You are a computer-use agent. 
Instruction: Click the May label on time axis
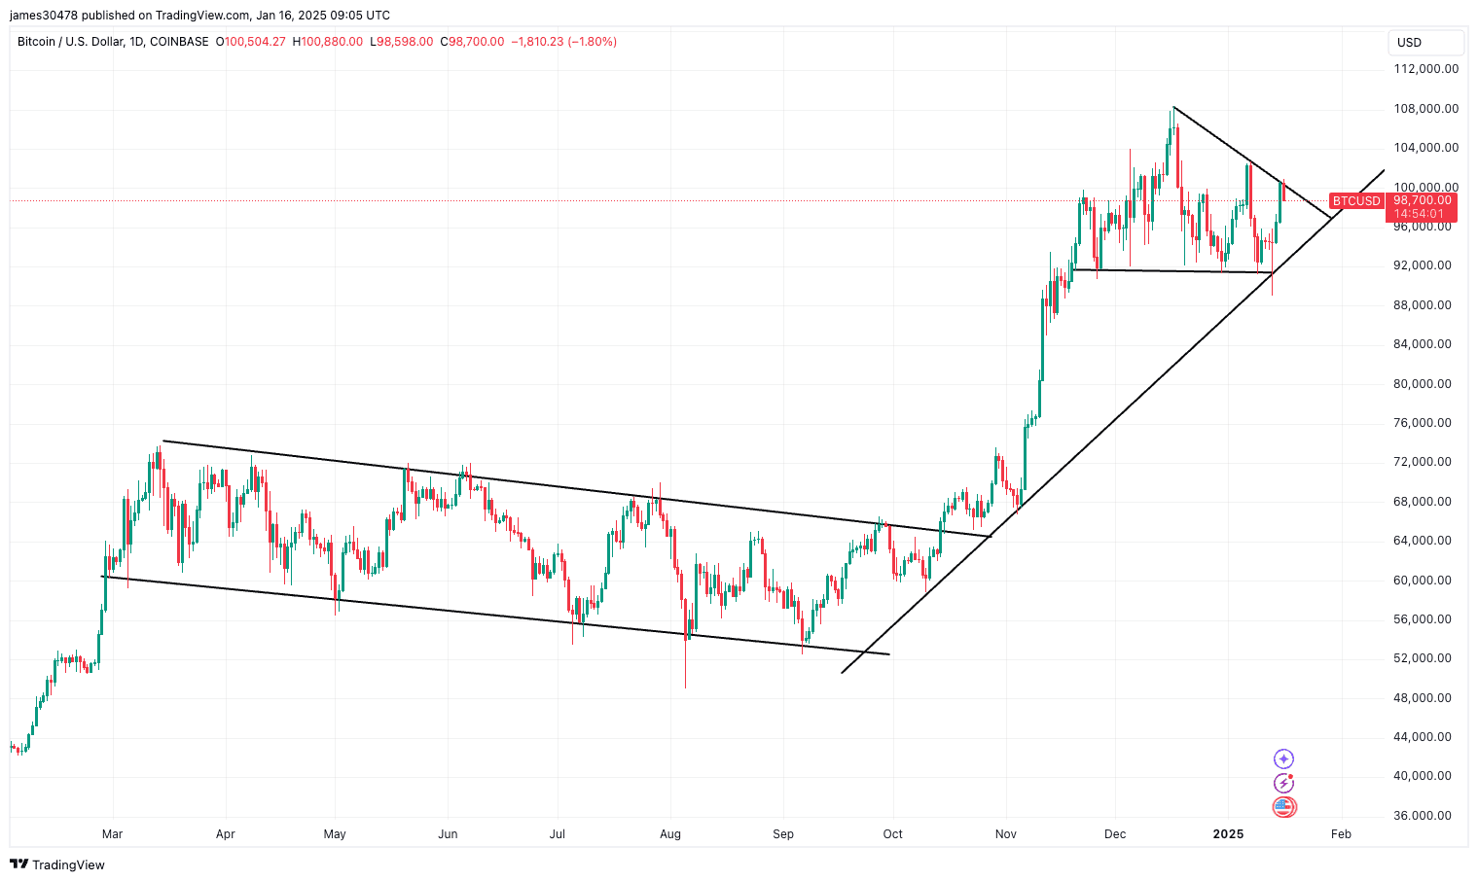335,834
